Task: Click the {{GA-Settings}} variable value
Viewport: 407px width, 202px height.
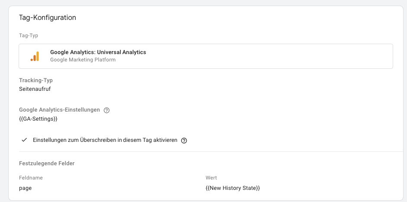Action: [38, 119]
